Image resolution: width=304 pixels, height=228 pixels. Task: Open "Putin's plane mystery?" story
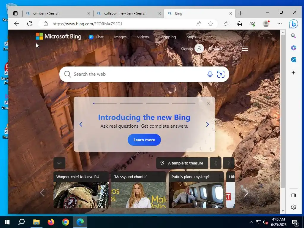196,190
